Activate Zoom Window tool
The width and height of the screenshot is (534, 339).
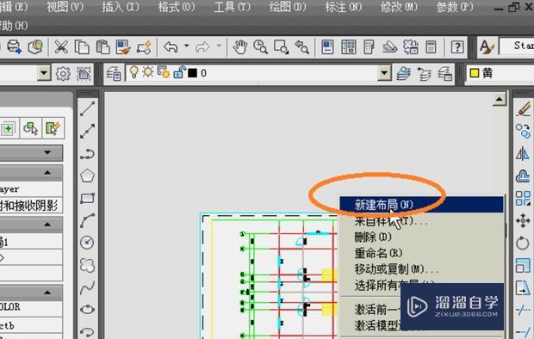tap(282, 47)
